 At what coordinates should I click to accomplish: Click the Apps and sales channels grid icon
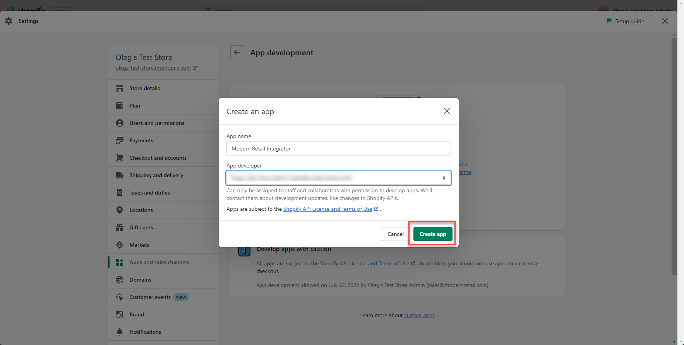120,262
